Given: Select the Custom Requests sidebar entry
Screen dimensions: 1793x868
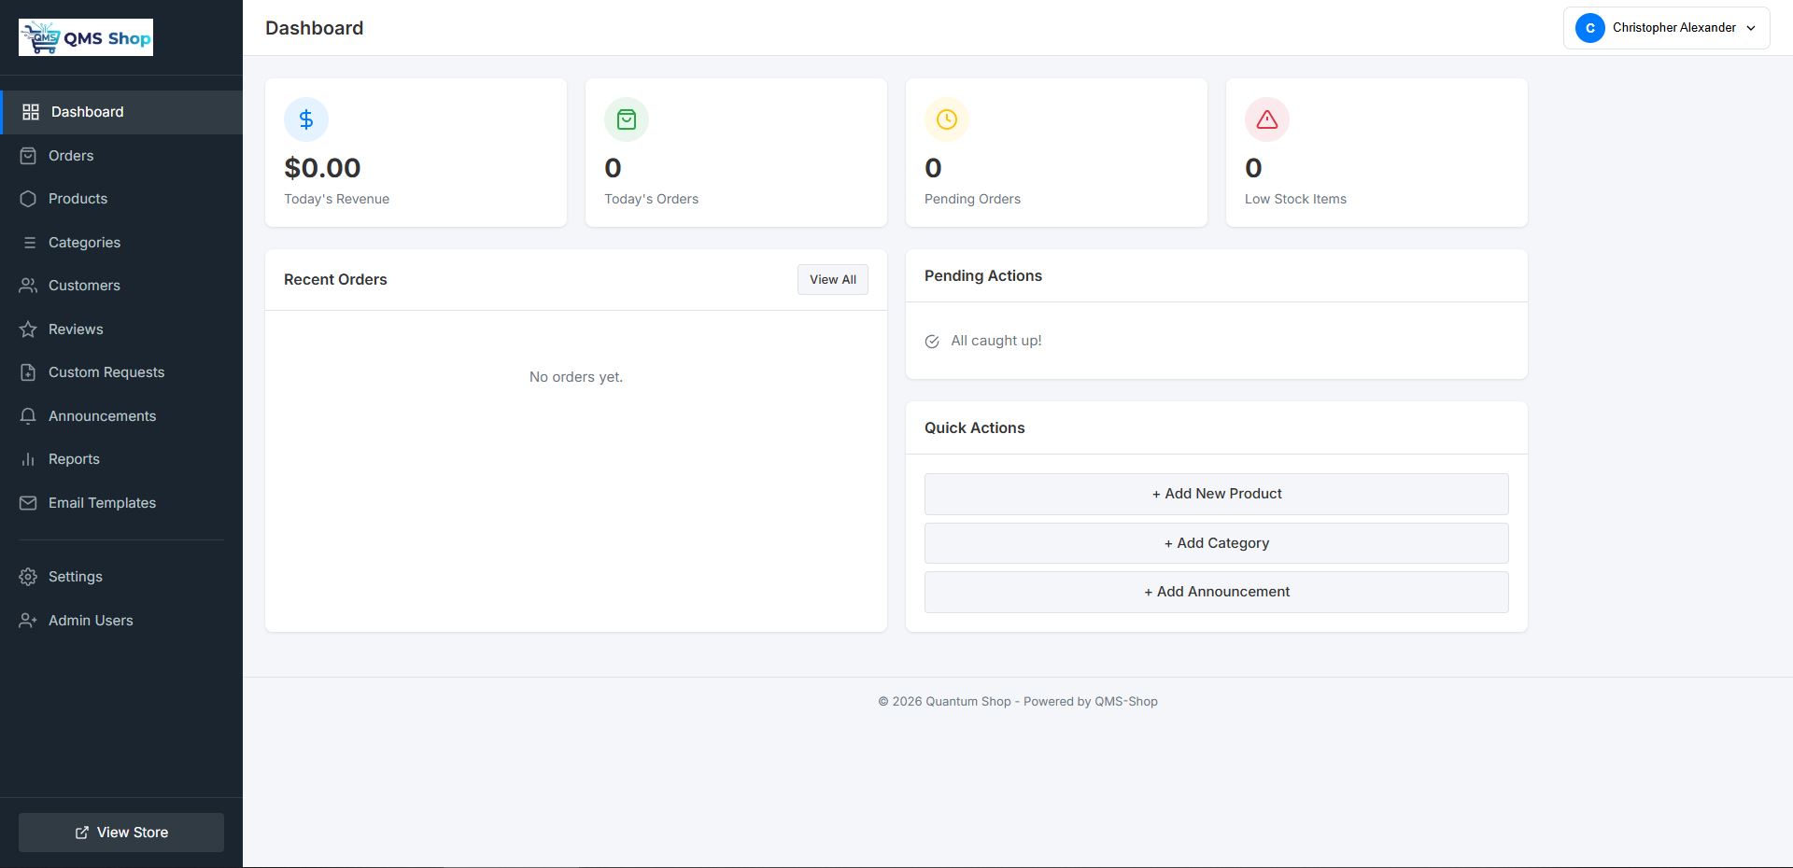Looking at the screenshot, I should [106, 372].
